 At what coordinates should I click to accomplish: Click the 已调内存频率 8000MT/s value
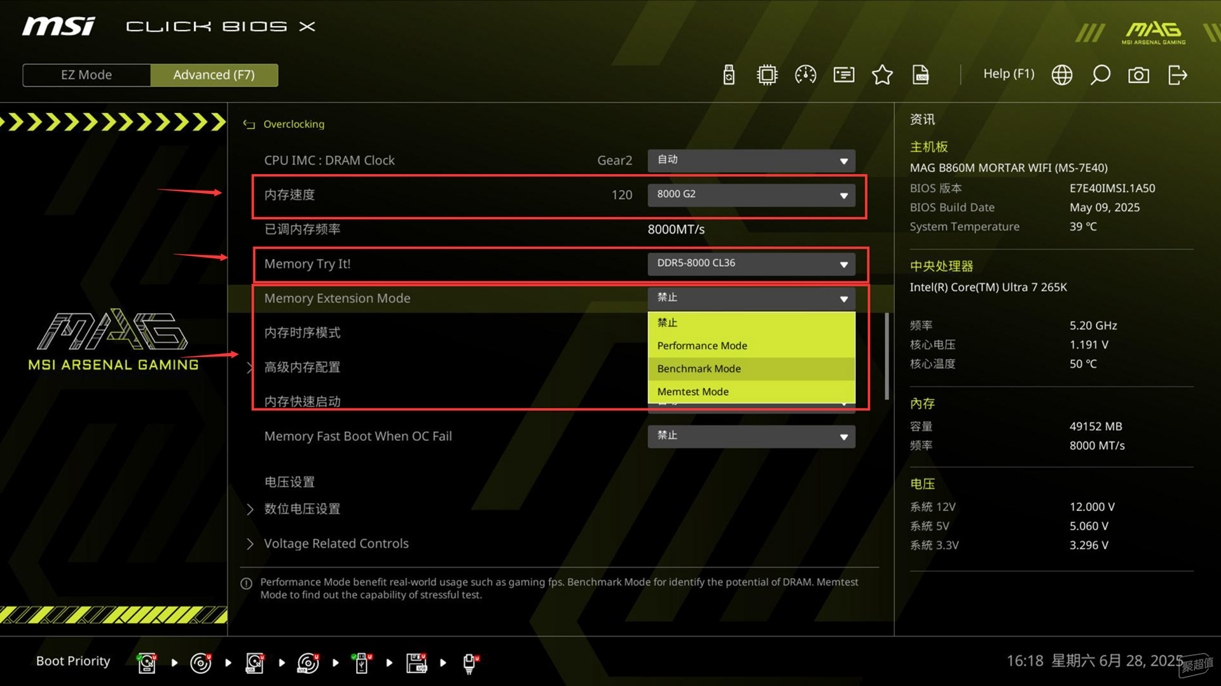point(676,229)
